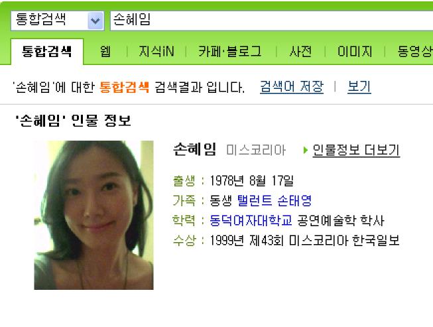
Task: Click the 통합검색 combo box field
Action: [58, 21]
